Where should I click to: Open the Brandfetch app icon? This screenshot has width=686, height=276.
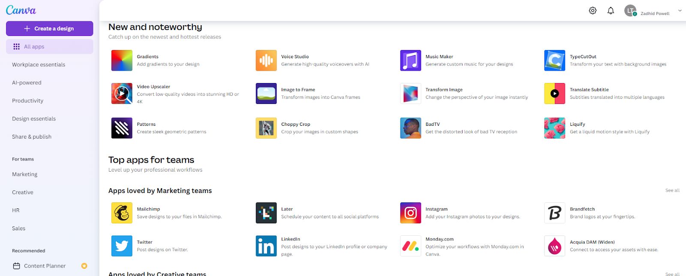(x=555, y=213)
